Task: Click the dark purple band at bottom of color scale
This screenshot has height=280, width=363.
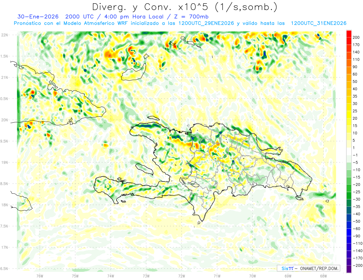Action: pyautogui.click(x=349, y=269)
